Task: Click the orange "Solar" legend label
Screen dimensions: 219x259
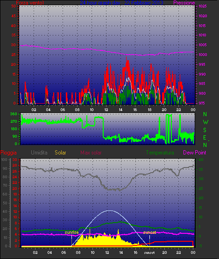Action: pyautogui.click(x=60, y=153)
